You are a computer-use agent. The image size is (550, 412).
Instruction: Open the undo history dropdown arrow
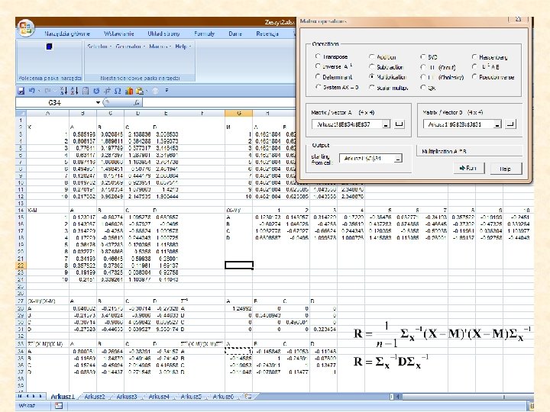(x=39, y=91)
